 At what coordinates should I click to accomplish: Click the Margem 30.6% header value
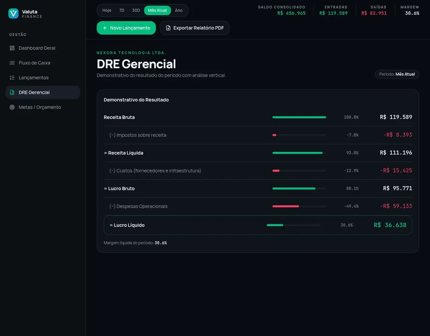click(x=412, y=13)
